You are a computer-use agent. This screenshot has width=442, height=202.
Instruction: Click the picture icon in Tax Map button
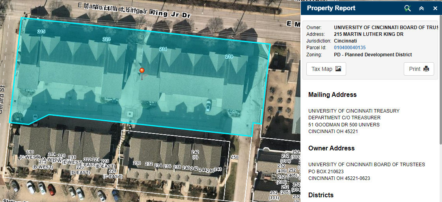click(338, 69)
